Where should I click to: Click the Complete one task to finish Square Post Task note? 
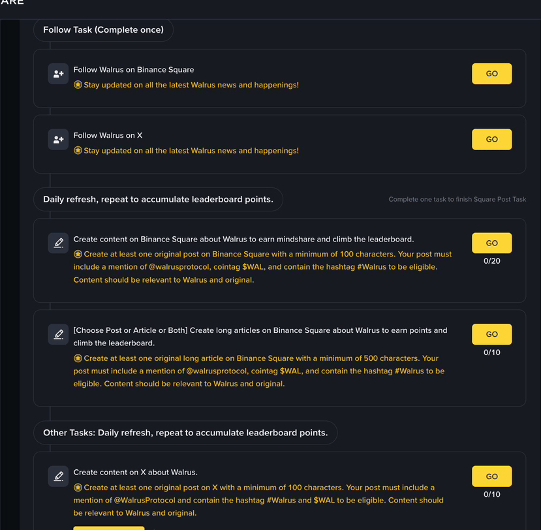(457, 199)
